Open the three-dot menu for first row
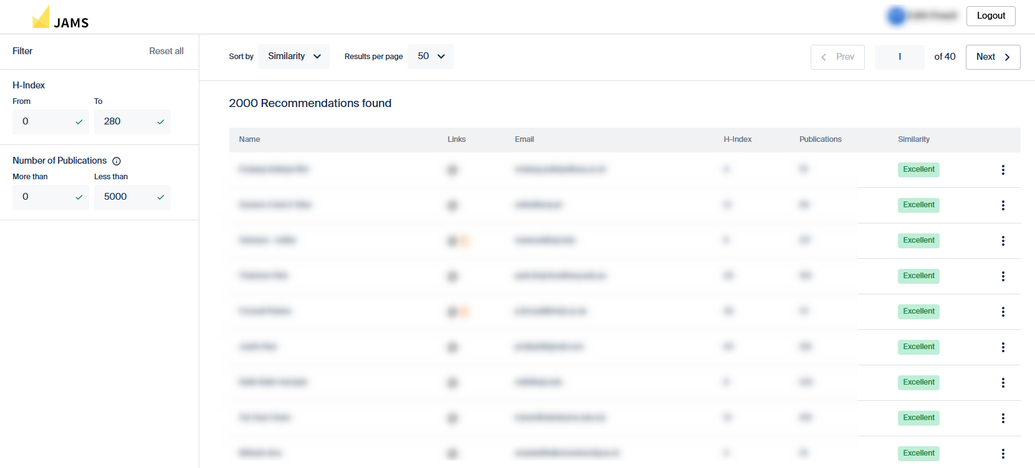 point(1003,170)
